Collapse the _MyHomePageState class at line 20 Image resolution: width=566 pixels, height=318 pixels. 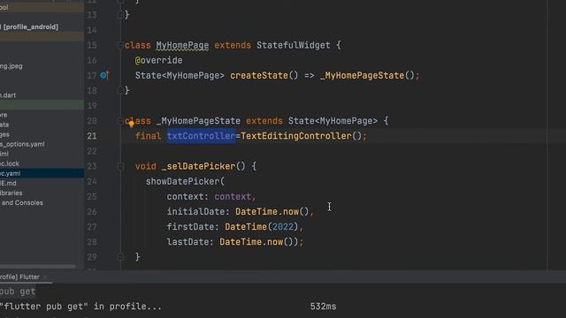pyautogui.click(x=120, y=121)
